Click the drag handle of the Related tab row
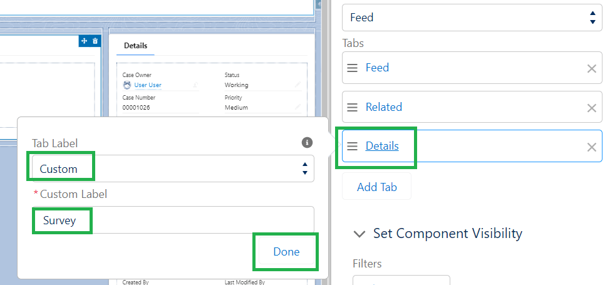Screen dimensions: 605x285 pyautogui.click(x=353, y=108)
